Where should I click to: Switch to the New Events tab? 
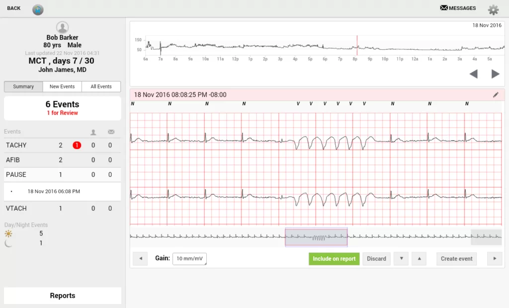(x=62, y=86)
